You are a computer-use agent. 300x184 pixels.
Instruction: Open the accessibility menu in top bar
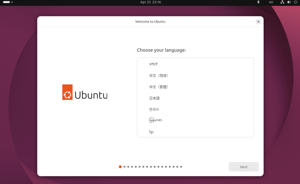(258, 2)
